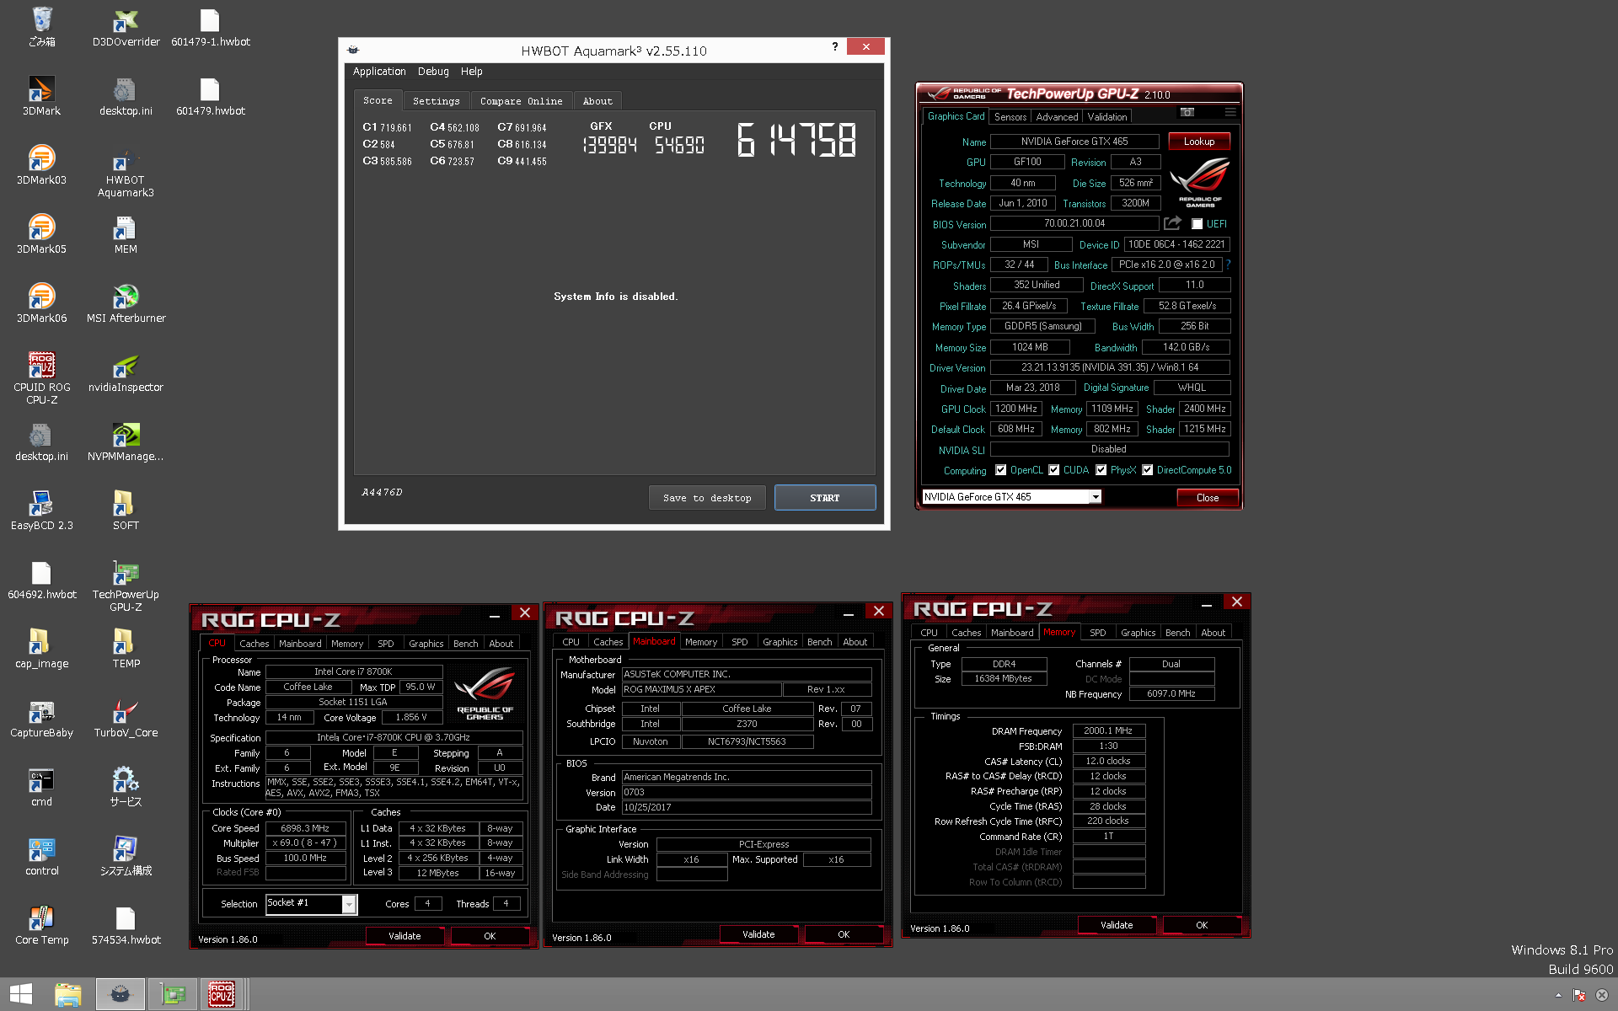Open the Debug menu in Aquamark3
This screenshot has height=1011, width=1618.
click(433, 72)
